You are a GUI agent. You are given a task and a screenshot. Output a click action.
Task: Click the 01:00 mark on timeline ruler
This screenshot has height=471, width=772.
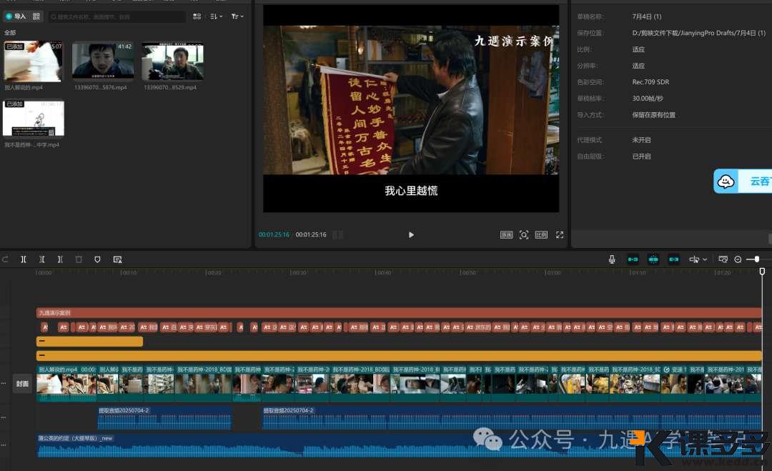553,272
